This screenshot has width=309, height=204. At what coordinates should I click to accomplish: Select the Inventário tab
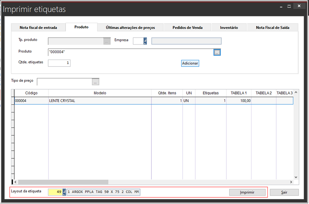229,28
